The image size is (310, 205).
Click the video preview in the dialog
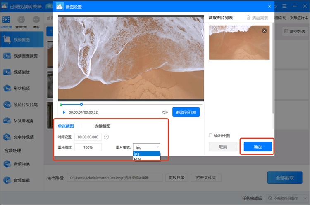(131, 58)
